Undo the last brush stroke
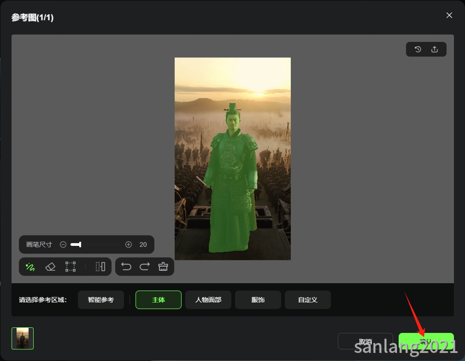The image size is (465, 361). pos(126,267)
